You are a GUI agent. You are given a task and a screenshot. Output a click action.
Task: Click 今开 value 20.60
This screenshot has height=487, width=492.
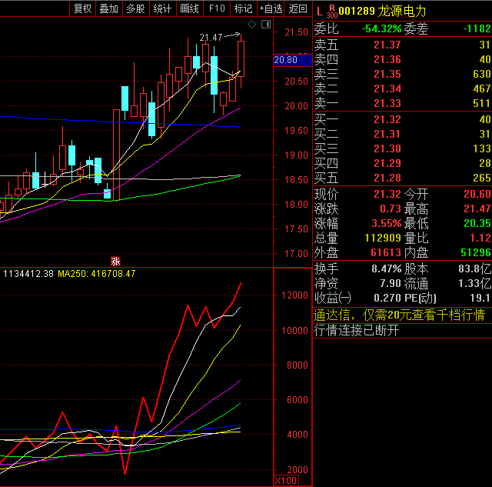[x=477, y=194]
